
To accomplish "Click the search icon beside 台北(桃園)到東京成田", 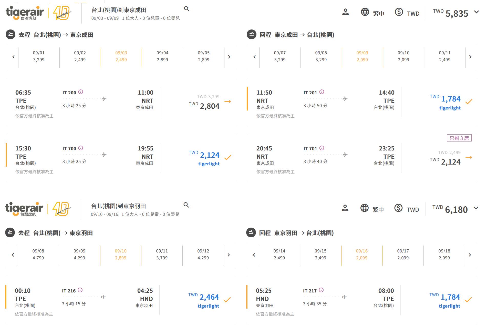I will coord(187,9).
